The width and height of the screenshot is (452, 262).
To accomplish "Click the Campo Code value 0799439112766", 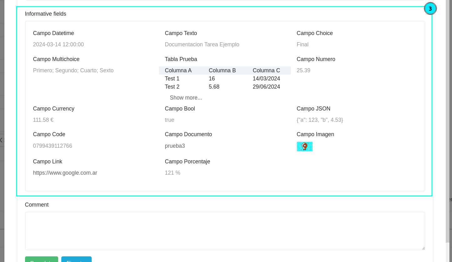I will [53, 146].
